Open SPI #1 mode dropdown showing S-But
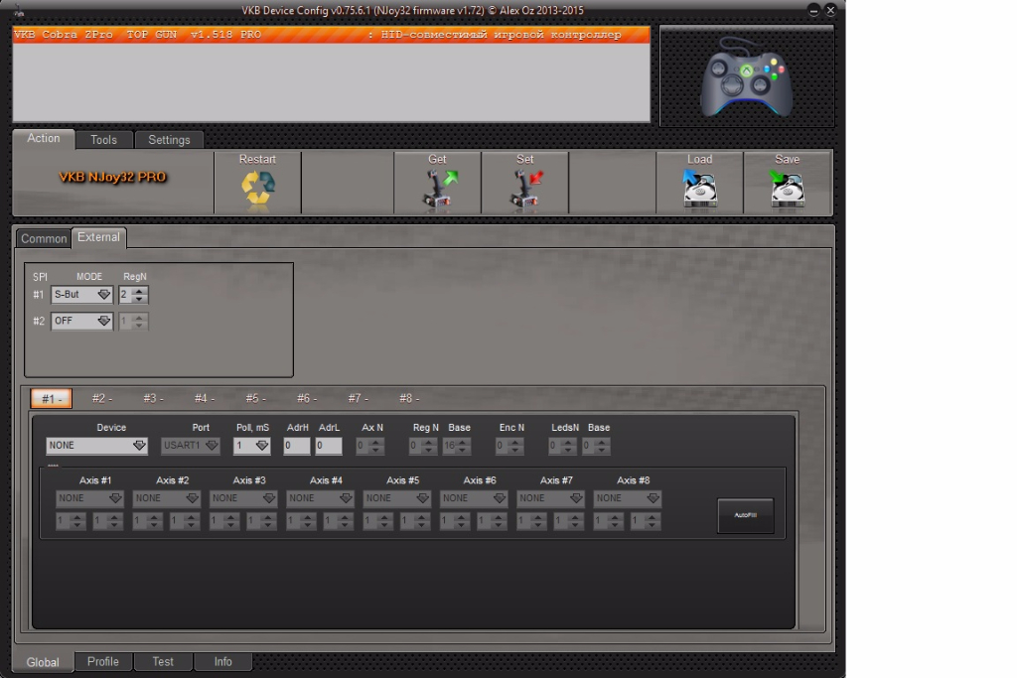 [81, 294]
